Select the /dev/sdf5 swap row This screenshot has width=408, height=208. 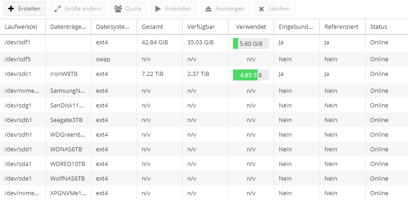pyautogui.click(x=204, y=59)
